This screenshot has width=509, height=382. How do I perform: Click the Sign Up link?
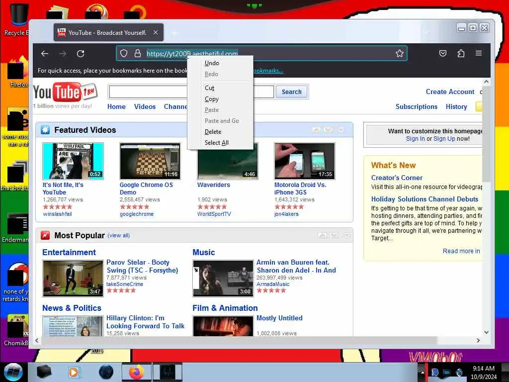pos(444,139)
